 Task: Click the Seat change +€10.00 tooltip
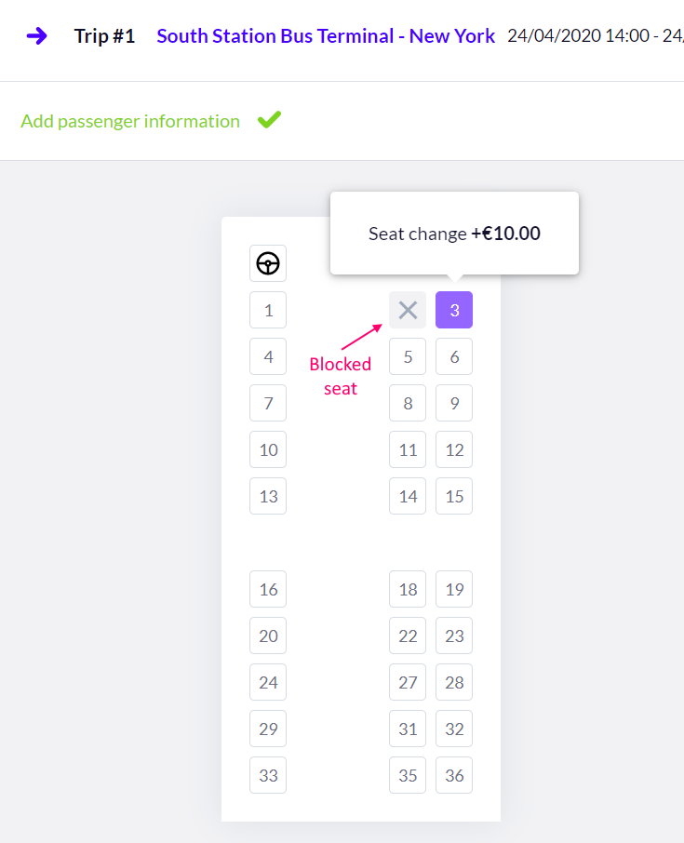click(454, 234)
